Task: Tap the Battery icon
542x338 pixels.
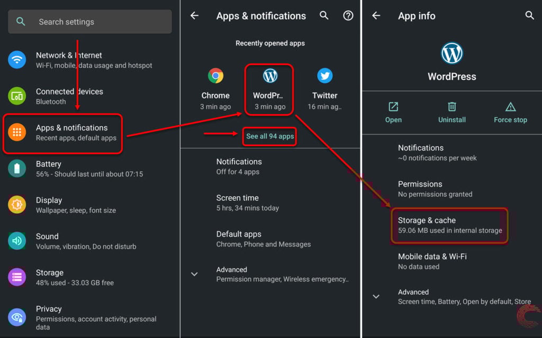Action: pos(17,168)
